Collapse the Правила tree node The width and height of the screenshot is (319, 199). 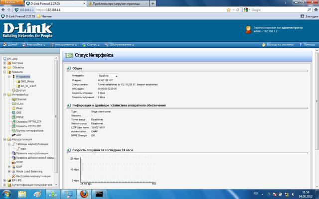tap(4, 72)
